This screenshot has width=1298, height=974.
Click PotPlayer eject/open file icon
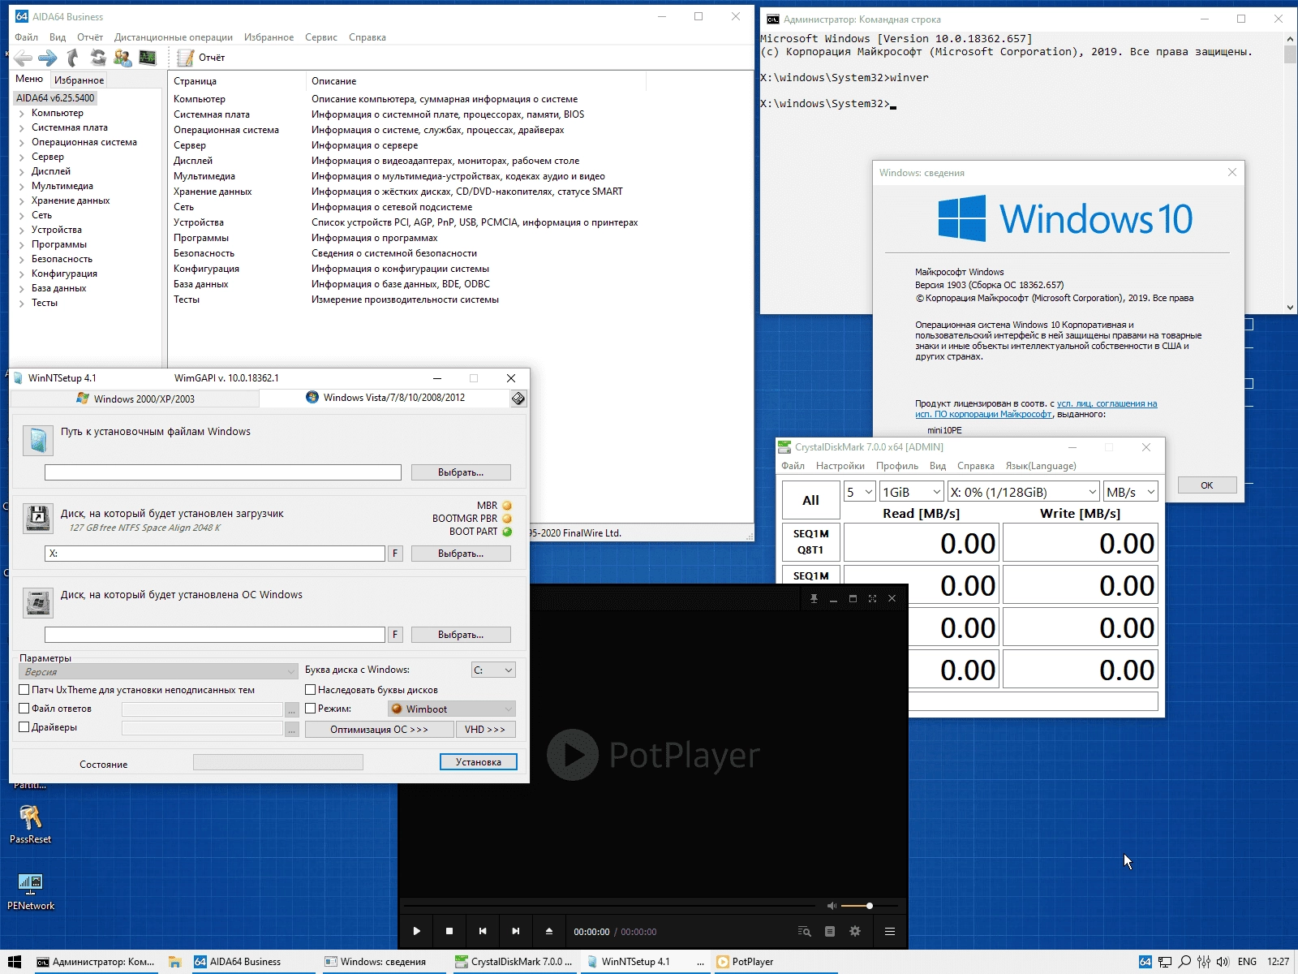tap(549, 931)
